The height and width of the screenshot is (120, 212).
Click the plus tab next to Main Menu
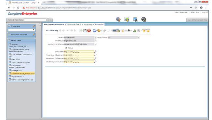click(x=50, y=20)
